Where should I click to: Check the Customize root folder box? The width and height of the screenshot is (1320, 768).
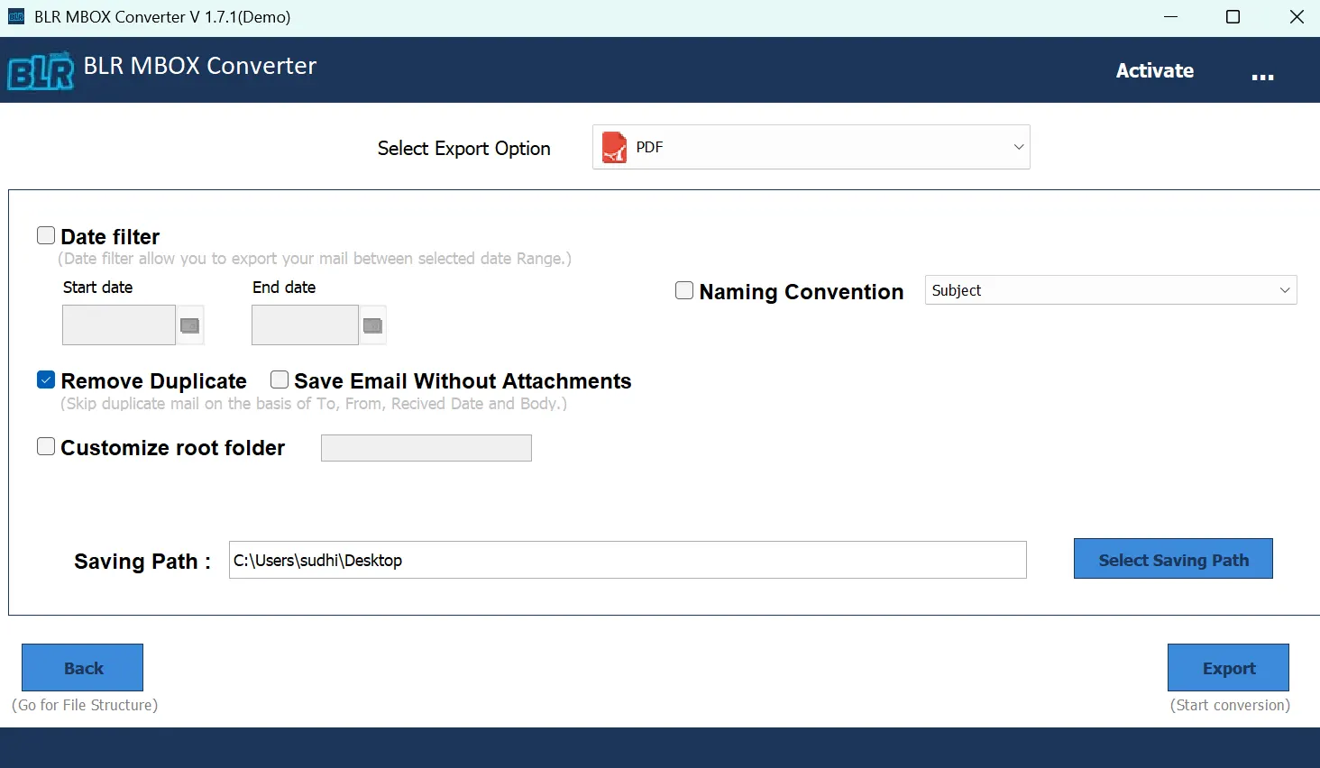(46, 447)
